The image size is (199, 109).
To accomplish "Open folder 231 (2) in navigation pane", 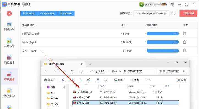I will point(52,98).
